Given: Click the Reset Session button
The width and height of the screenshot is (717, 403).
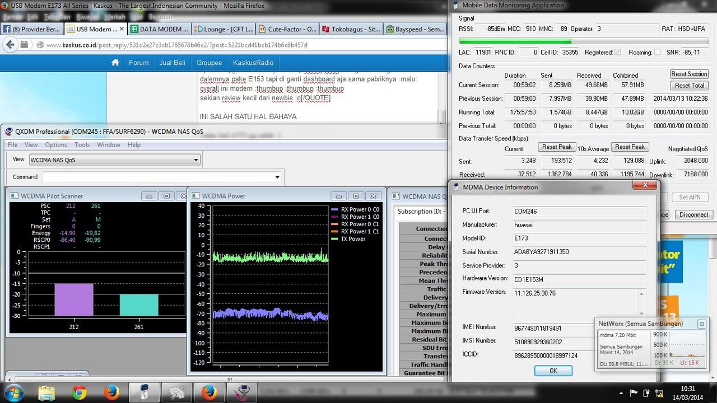Looking at the screenshot, I should pos(689,74).
